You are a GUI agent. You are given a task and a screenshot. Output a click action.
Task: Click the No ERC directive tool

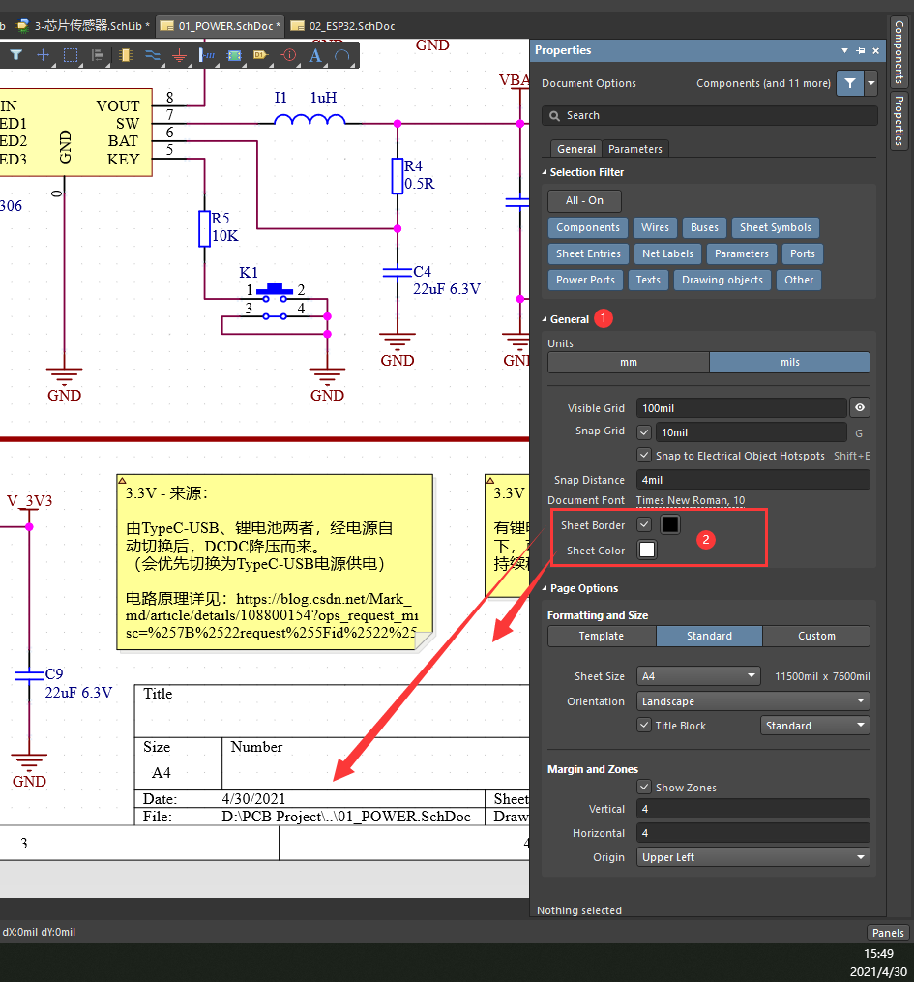[289, 55]
